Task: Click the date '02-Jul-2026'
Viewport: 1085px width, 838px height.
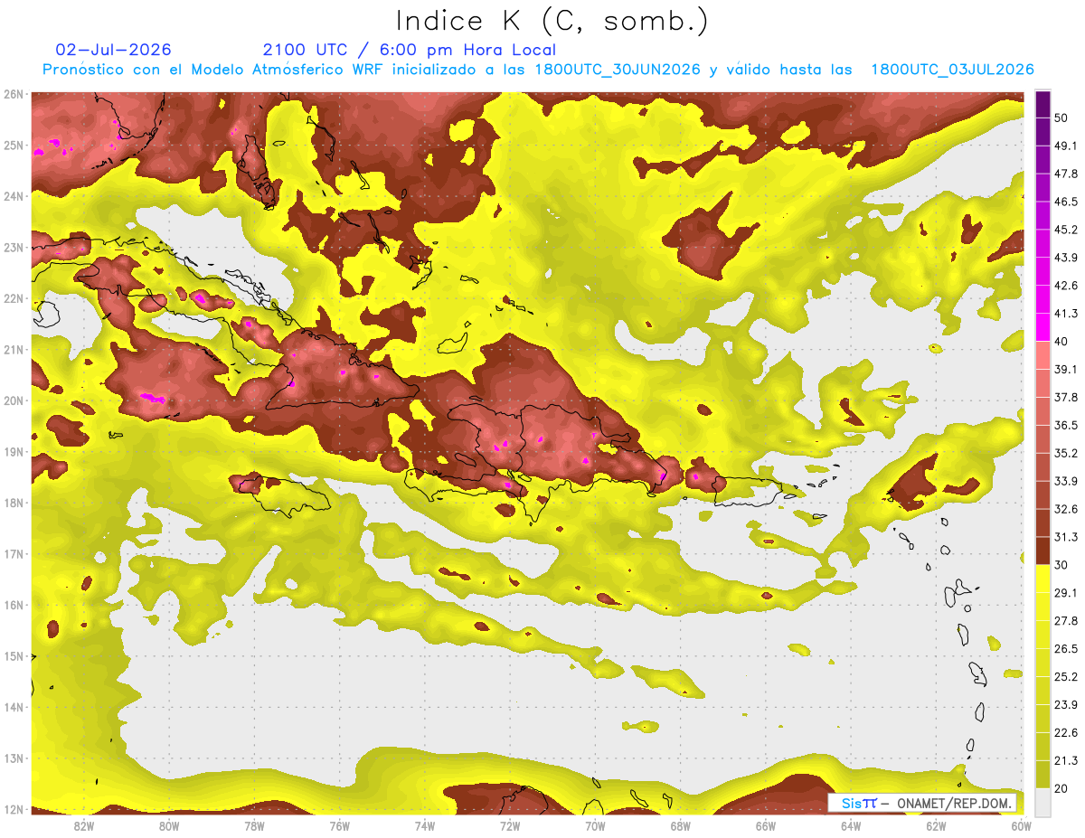Action: [114, 50]
